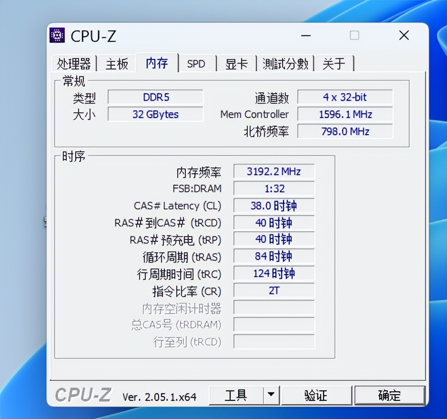Open the 主板 tab
This screenshot has width=447, height=419.
point(117,63)
